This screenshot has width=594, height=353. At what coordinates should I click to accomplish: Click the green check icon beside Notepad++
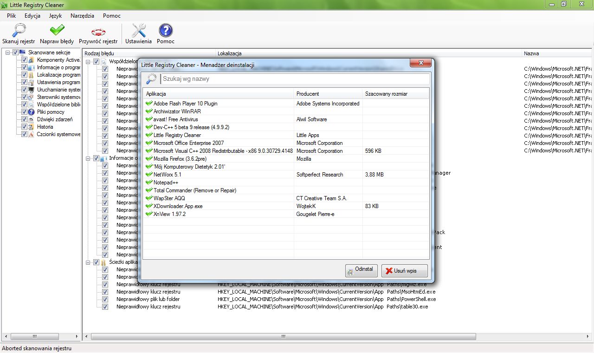pyautogui.click(x=149, y=183)
